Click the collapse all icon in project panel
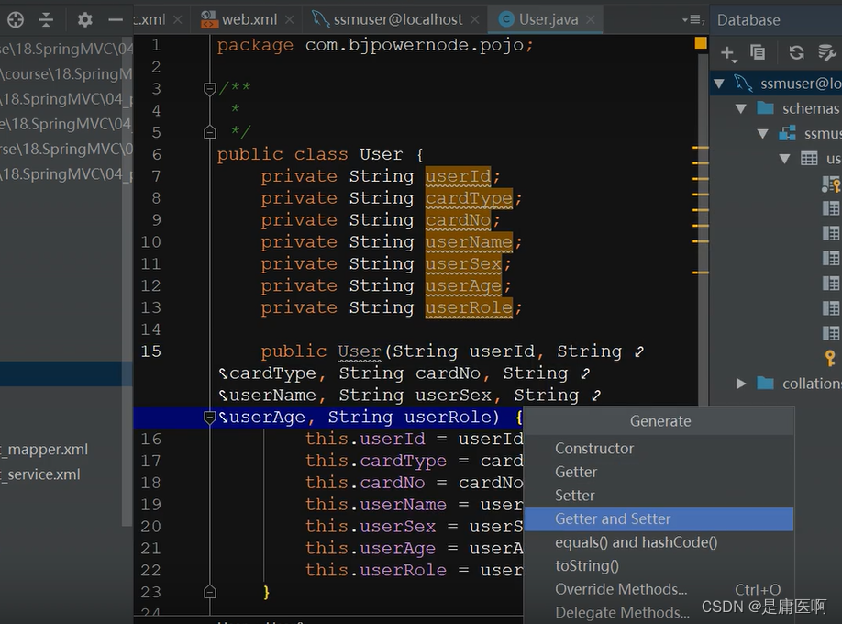This screenshot has width=842, height=624. (46, 20)
